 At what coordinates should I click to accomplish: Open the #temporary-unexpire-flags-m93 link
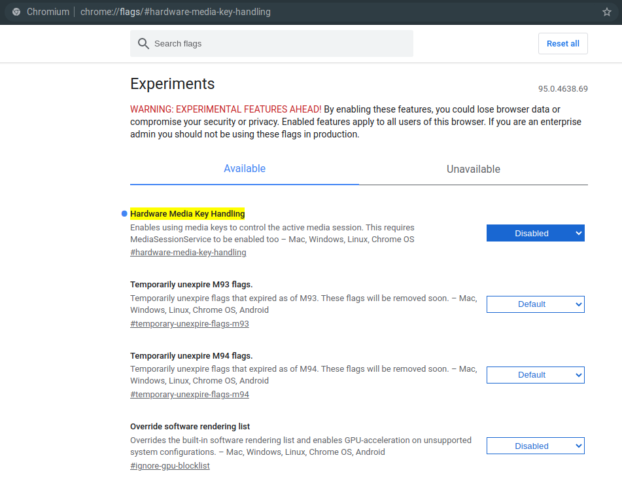190,324
